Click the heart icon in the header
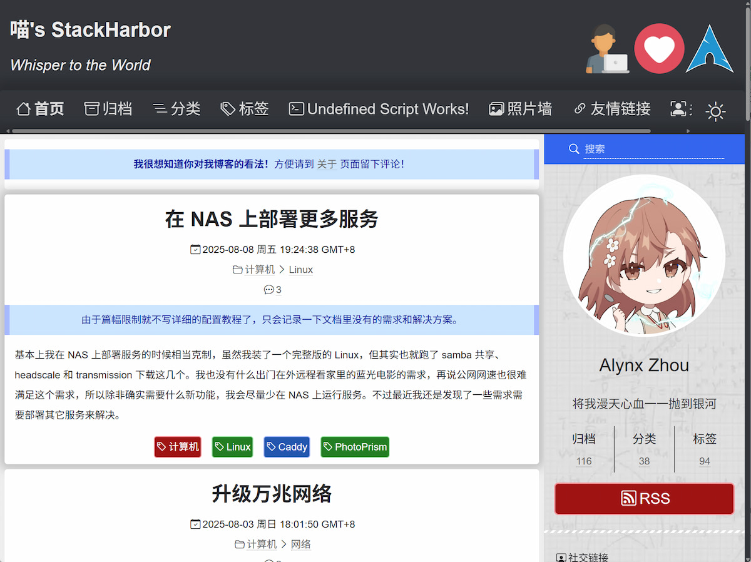Viewport: 751px width, 562px height. (x=659, y=48)
